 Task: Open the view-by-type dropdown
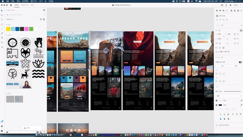10,19
